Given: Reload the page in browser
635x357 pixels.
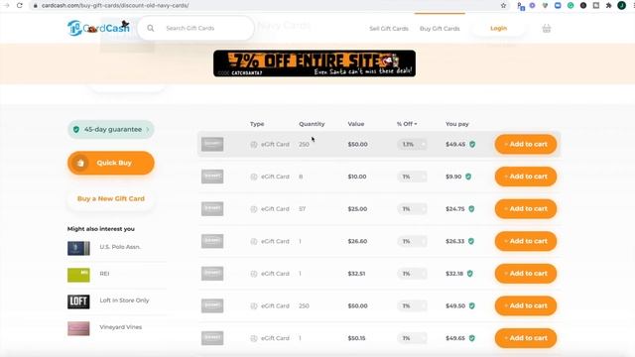Looking at the screenshot, I should [20, 5].
